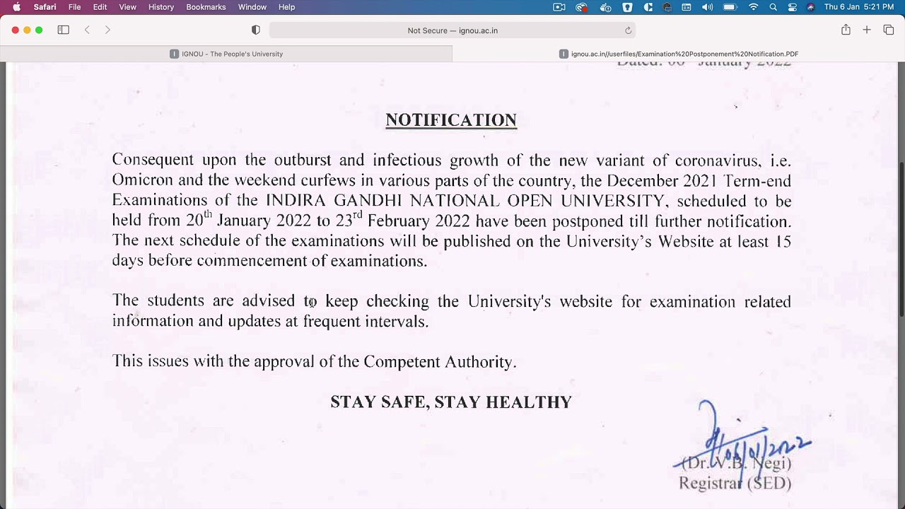Image resolution: width=905 pixels, height=509 pixels.
Task: Open the Wi-Fi menu
Action: [x=754, y=7]
